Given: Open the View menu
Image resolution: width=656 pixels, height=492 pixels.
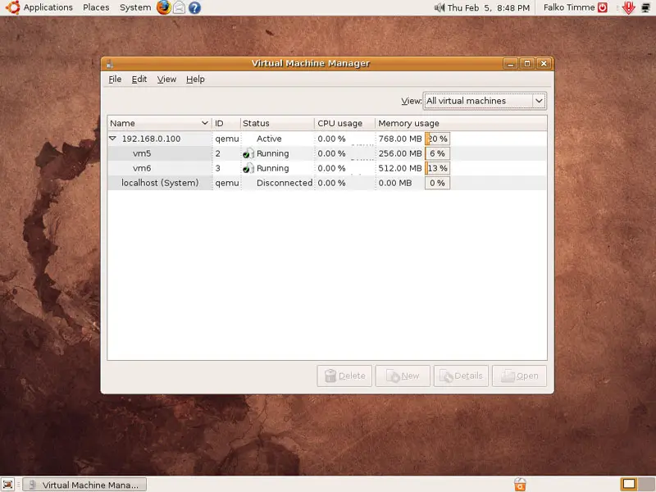Looking at the screenshot, I should coord(166,79).
